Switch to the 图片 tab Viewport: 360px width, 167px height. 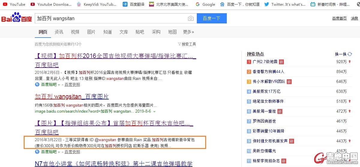click(x=91, y=32)
